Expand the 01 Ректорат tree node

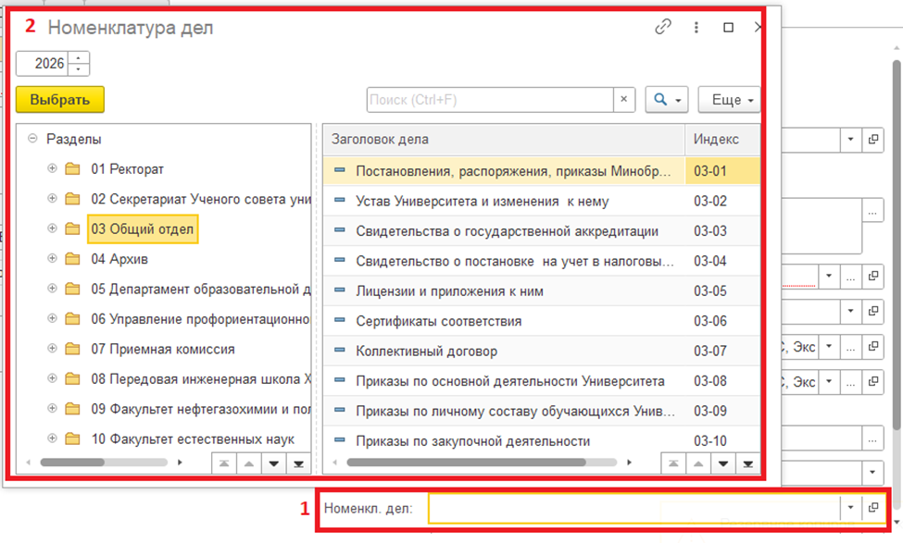[x=52, y=169]
